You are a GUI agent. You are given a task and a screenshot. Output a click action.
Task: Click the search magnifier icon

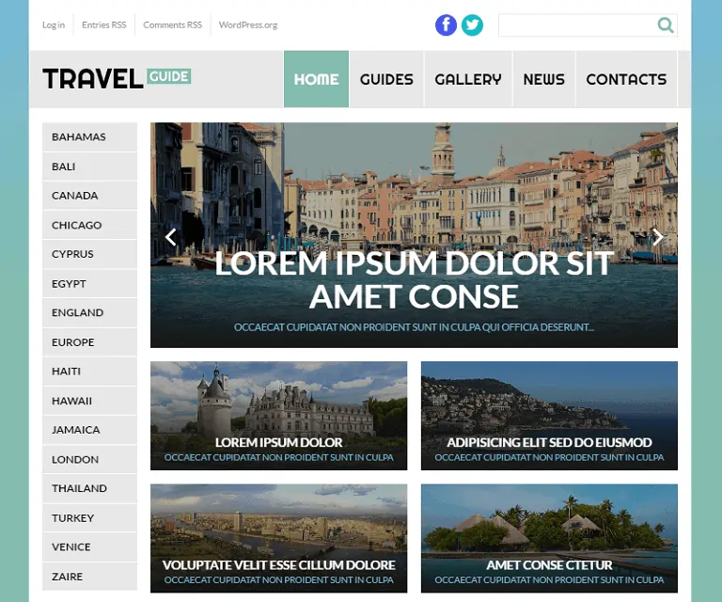click(x=666, y=24)
